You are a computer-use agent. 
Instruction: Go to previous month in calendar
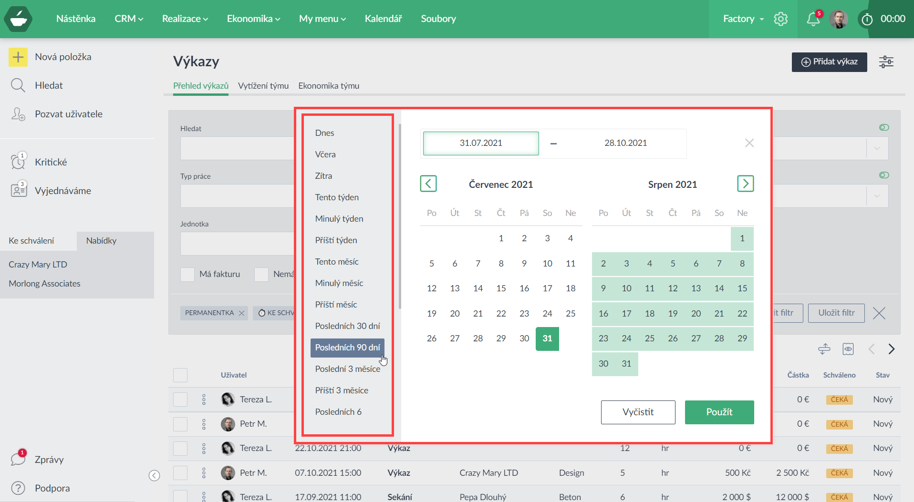[428, 184]
